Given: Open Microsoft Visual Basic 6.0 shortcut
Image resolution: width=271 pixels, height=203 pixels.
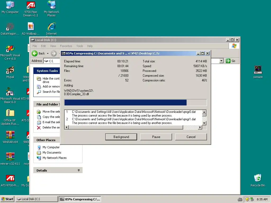Looking at the screenshot, I should 10,96.
